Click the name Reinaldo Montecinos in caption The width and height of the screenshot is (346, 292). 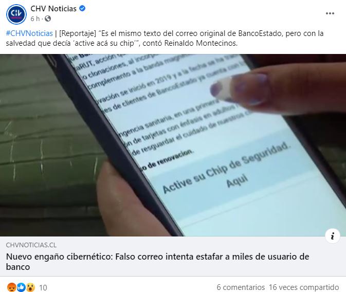coord(201,43)
